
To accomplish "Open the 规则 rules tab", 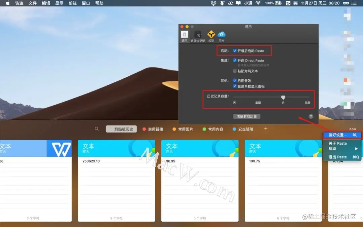I will point(211,36).
